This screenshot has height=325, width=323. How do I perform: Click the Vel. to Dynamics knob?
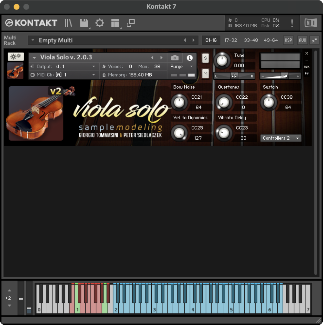point(179,133)
